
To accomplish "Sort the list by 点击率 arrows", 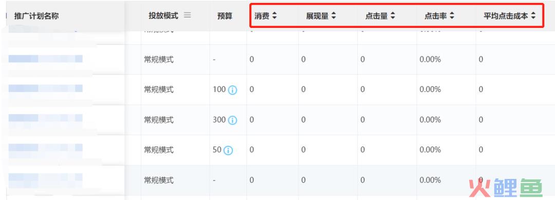I will (452, 16).
